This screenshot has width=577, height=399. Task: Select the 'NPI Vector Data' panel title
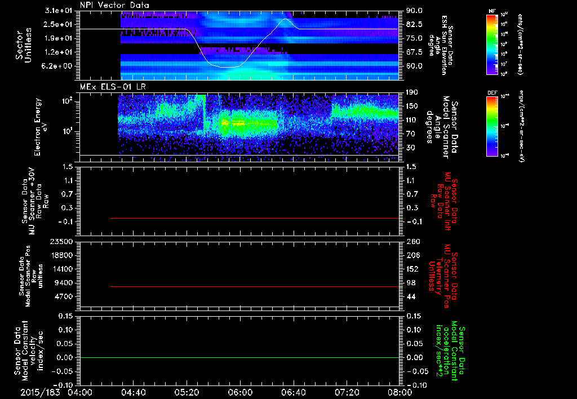pyautogui.click(x=114, y=5)
